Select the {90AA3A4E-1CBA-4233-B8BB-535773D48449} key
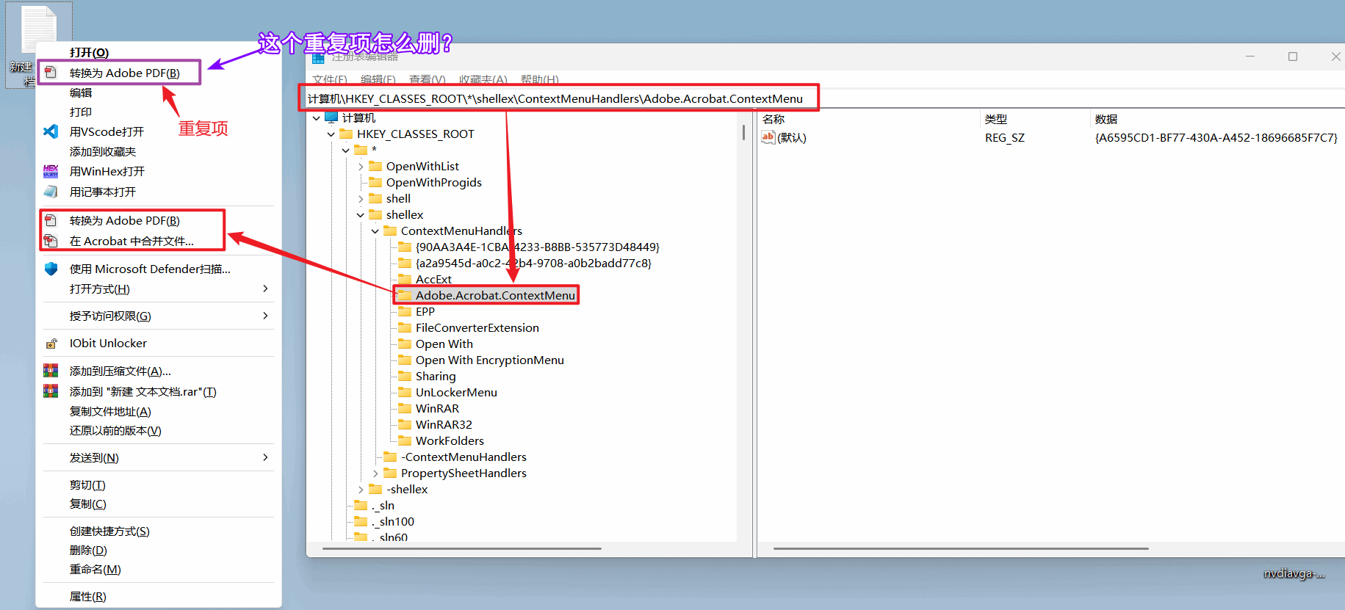The height and width of the screenshot is (610, 1345). tap(537, 247)
